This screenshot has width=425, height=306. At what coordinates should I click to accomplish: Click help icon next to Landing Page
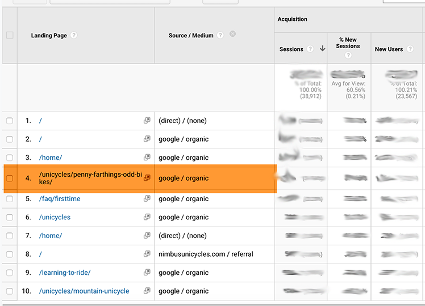click(74, 35)
